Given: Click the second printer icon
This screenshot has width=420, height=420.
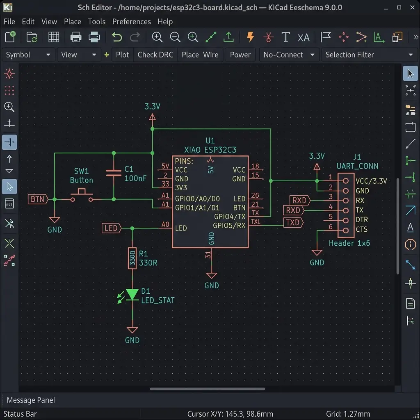Looking at the screenshot, I should click(x=94, y=37).
